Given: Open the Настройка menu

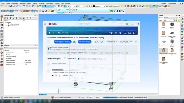Looking at the screenshot, I should click(x=41, y=3).
